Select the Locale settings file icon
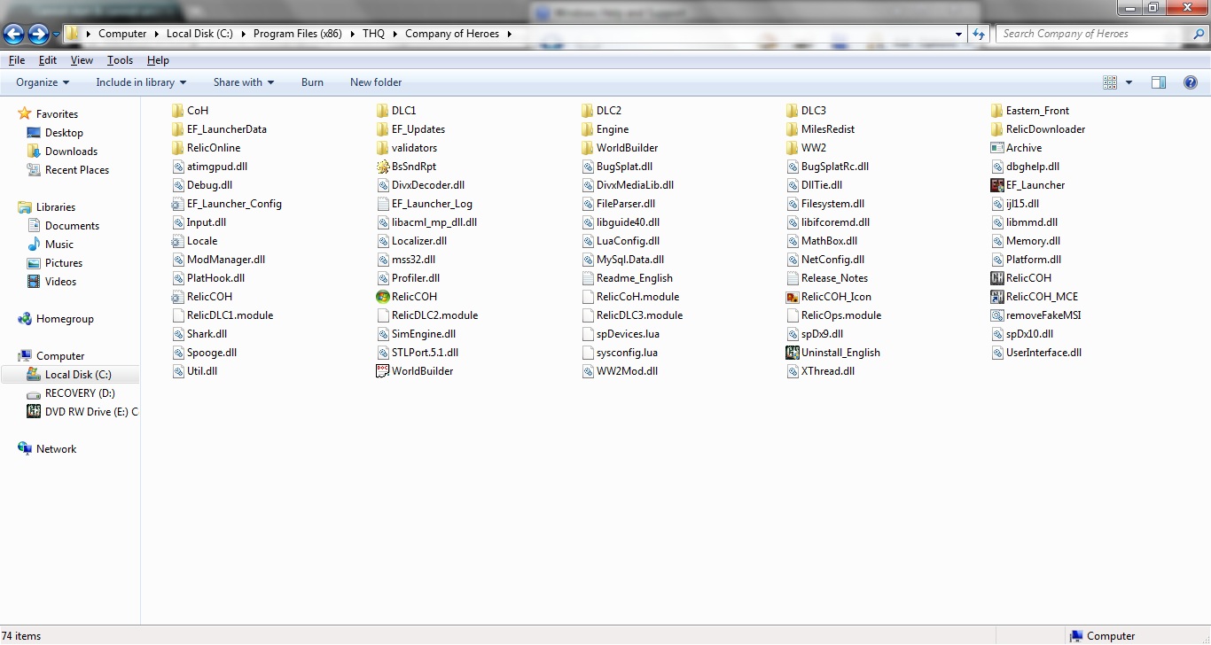Viewport: 1211px width, 645px height. (x=178, y=241)
